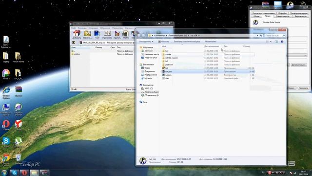Open WinRAR File (Файл) menu
312x176 pixels.
pos(74,28)
